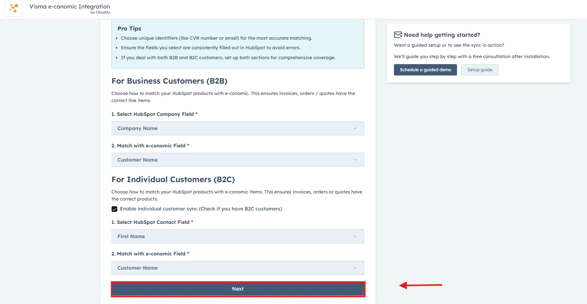Toggle Enable individual customer sync checkbox
Image resolution: width=587 pixels, height=304 pixels.
114,209
